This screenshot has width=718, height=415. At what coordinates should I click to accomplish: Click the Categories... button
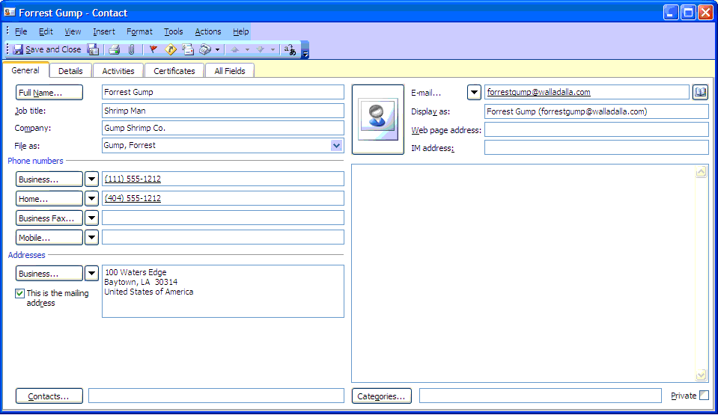click(x=381, y=396)
